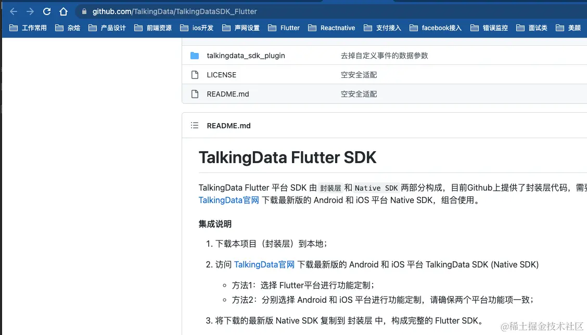587x335 pixels.
Task: Click the 封装层 inline code text
Action: [x=330, y=188]
